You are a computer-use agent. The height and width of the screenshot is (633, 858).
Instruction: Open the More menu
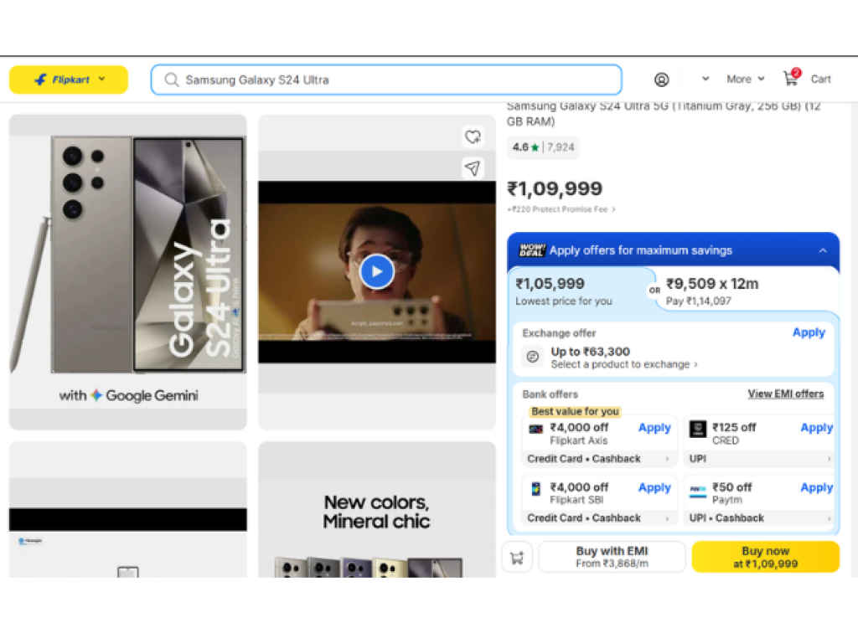coord(741,79)
